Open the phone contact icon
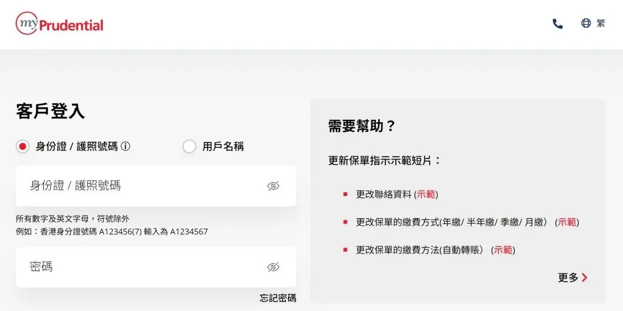 pos(557,24)
